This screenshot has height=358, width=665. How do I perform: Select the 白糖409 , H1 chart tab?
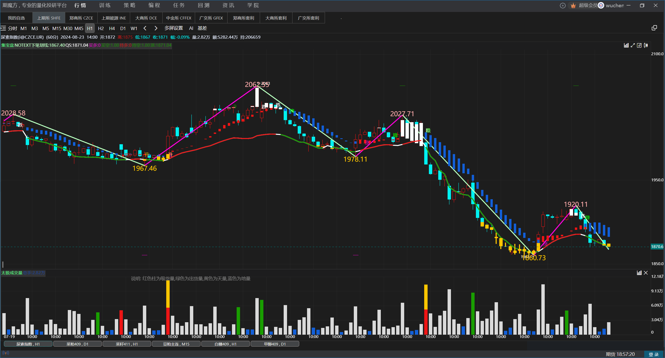[x=225, y=344]
